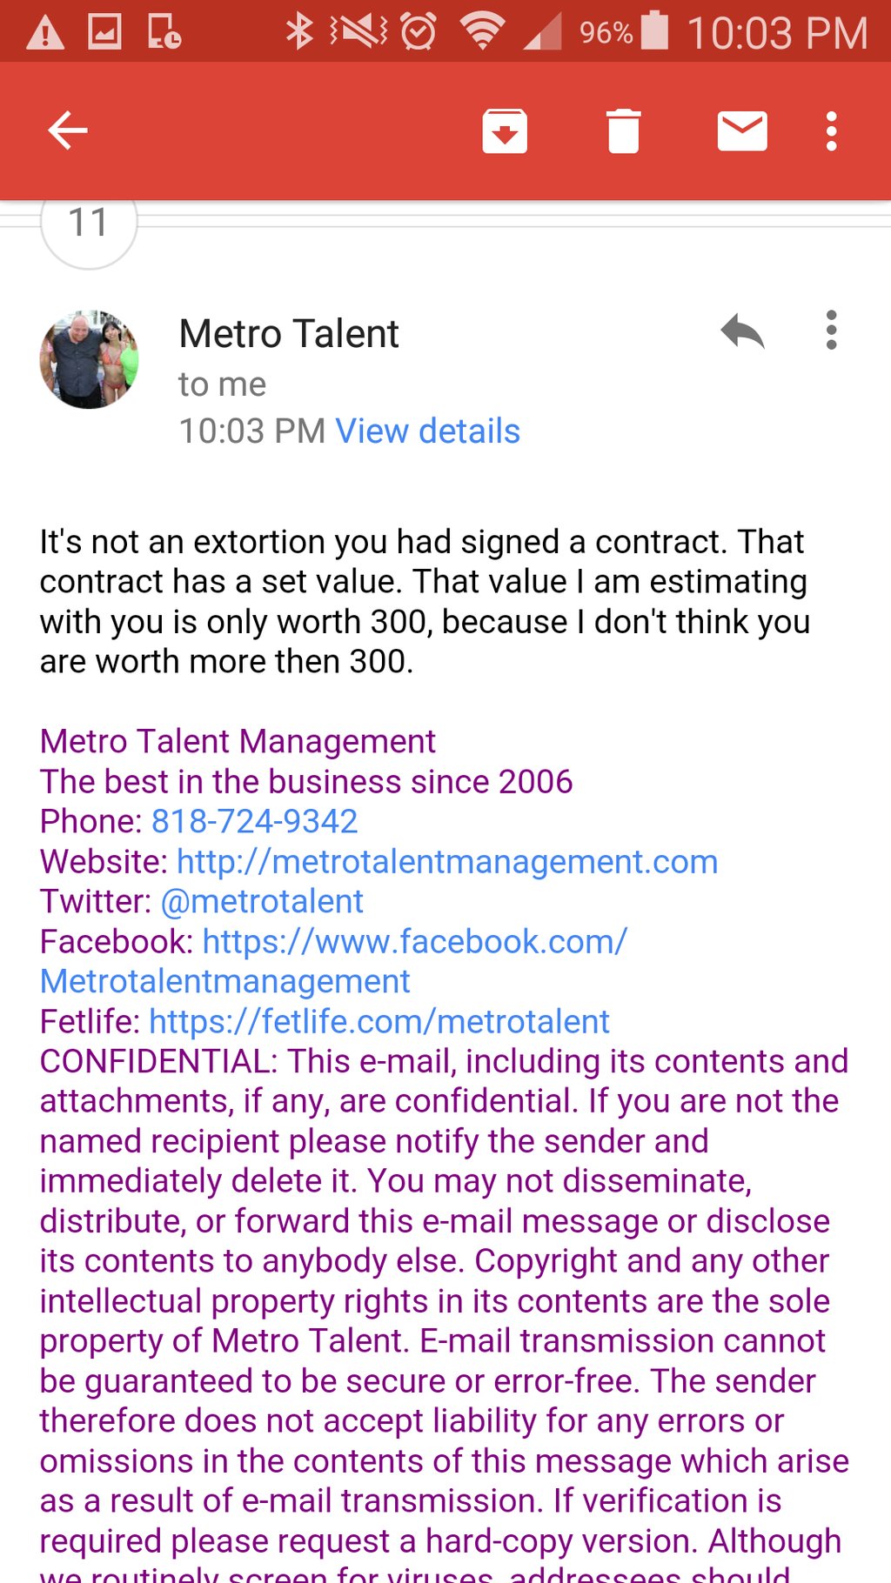891x1583 pixels.
Task: Expand the 11 collapsed messages circle
Action: pos(89,224)
